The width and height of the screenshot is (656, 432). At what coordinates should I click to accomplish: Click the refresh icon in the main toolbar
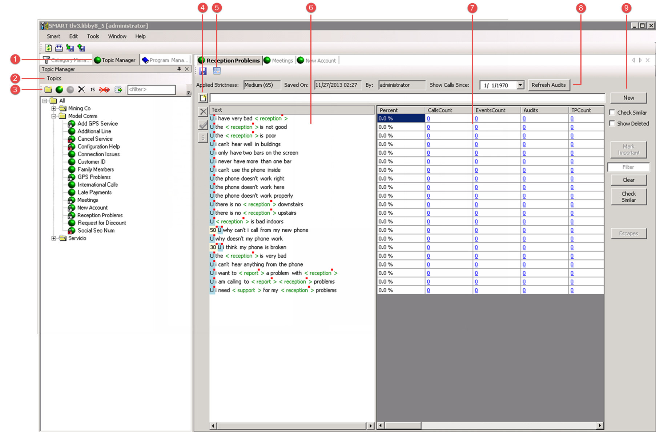(48, 48)
